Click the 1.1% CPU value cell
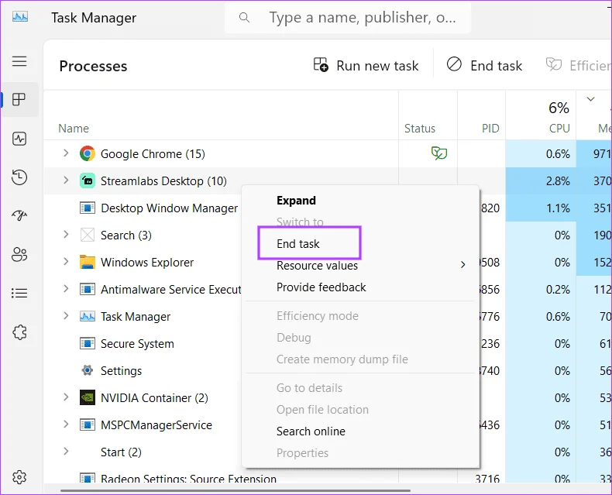 (558, 208)
